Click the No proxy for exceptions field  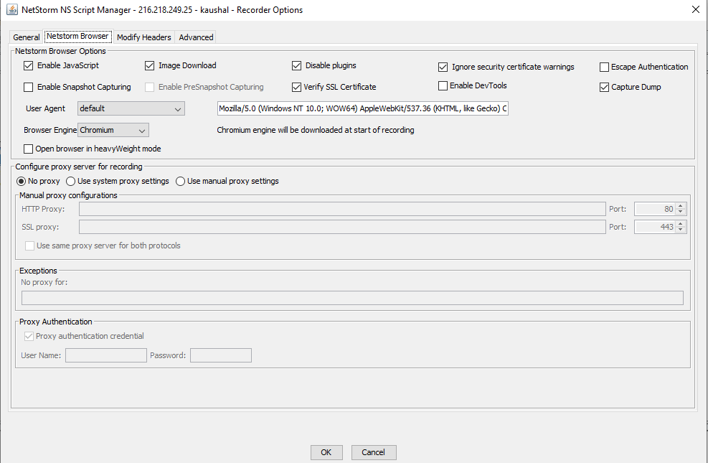point(352,298)
